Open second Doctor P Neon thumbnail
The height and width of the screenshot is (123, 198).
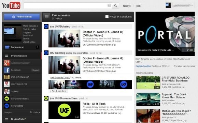pos(65,65)
